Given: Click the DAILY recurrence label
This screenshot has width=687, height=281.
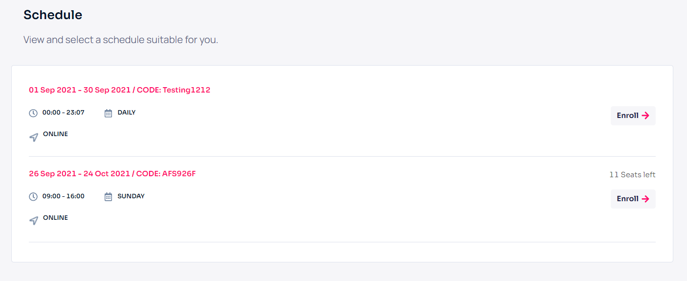Looking at the screenshot, I should [x=127, y=113].
